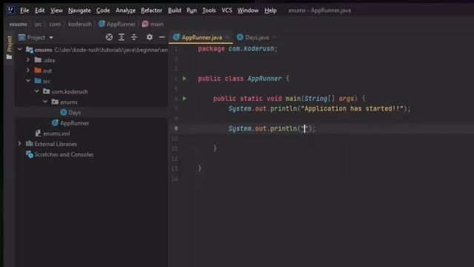Open the Code menu

tap(103, 10)
